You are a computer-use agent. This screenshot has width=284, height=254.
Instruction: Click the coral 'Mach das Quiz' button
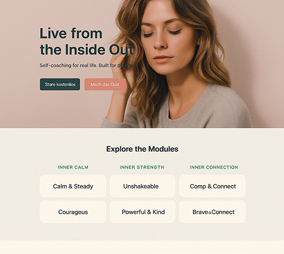pyautogui.click(x=105, y=84)
